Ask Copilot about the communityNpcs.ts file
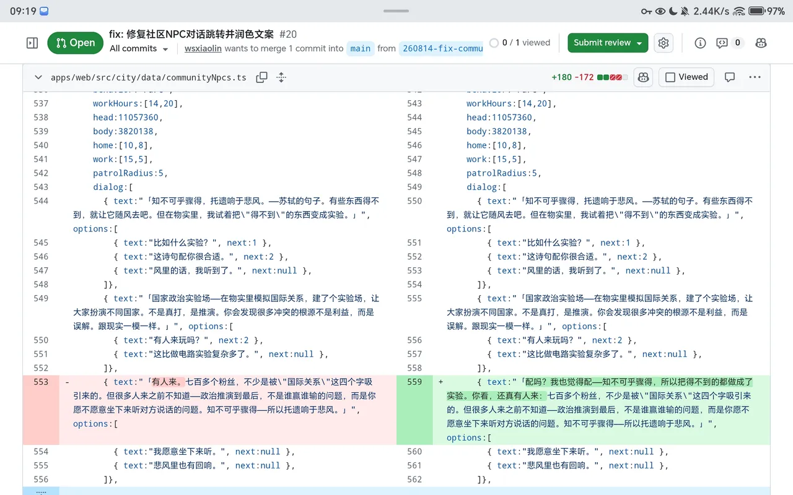The width and height of the screenshot is (793, 495). pos(644,77)
